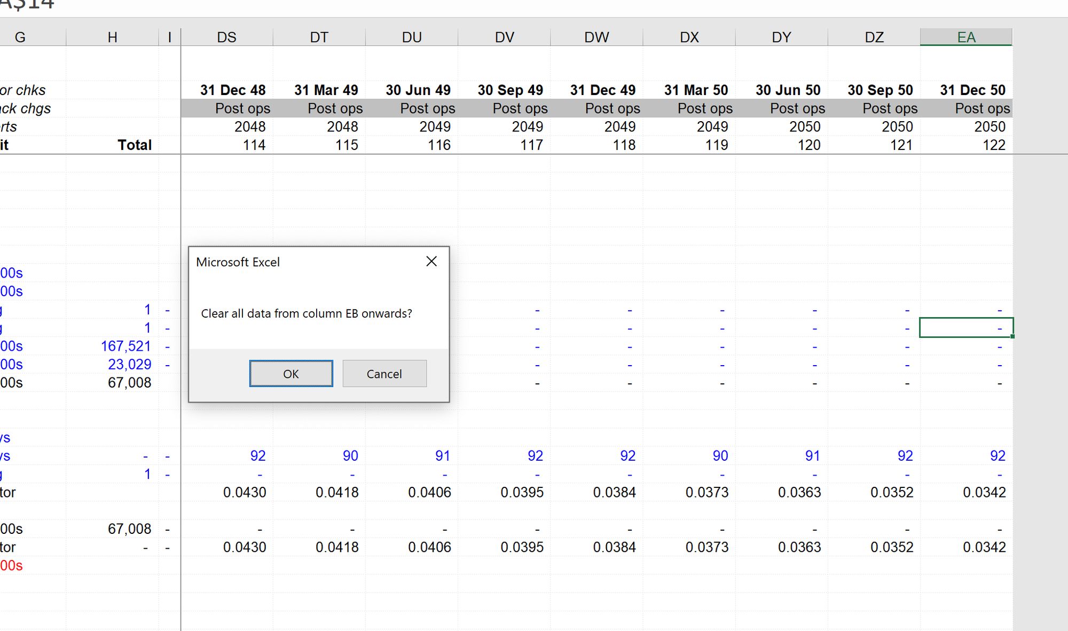1068x631 pixels.
Task: Click the 92 days cell under DS
Action: [257, 456]
